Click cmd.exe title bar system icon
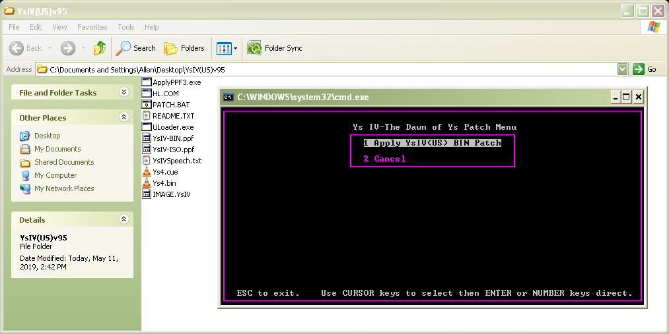This screenshot has width=669, height=334. click(x=229, y=97)
